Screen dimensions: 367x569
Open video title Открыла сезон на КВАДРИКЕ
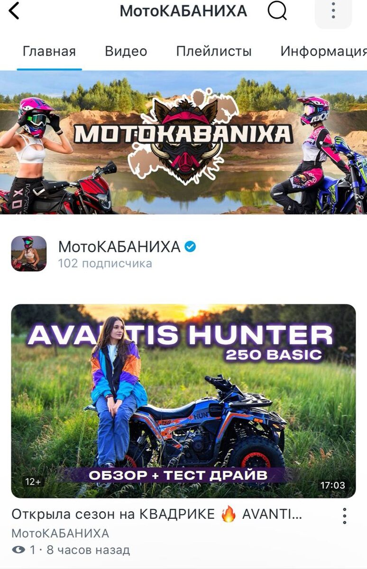click(x=156, y=514)
